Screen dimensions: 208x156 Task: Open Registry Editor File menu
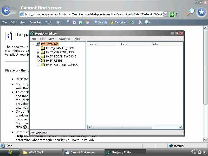(34, 39)
